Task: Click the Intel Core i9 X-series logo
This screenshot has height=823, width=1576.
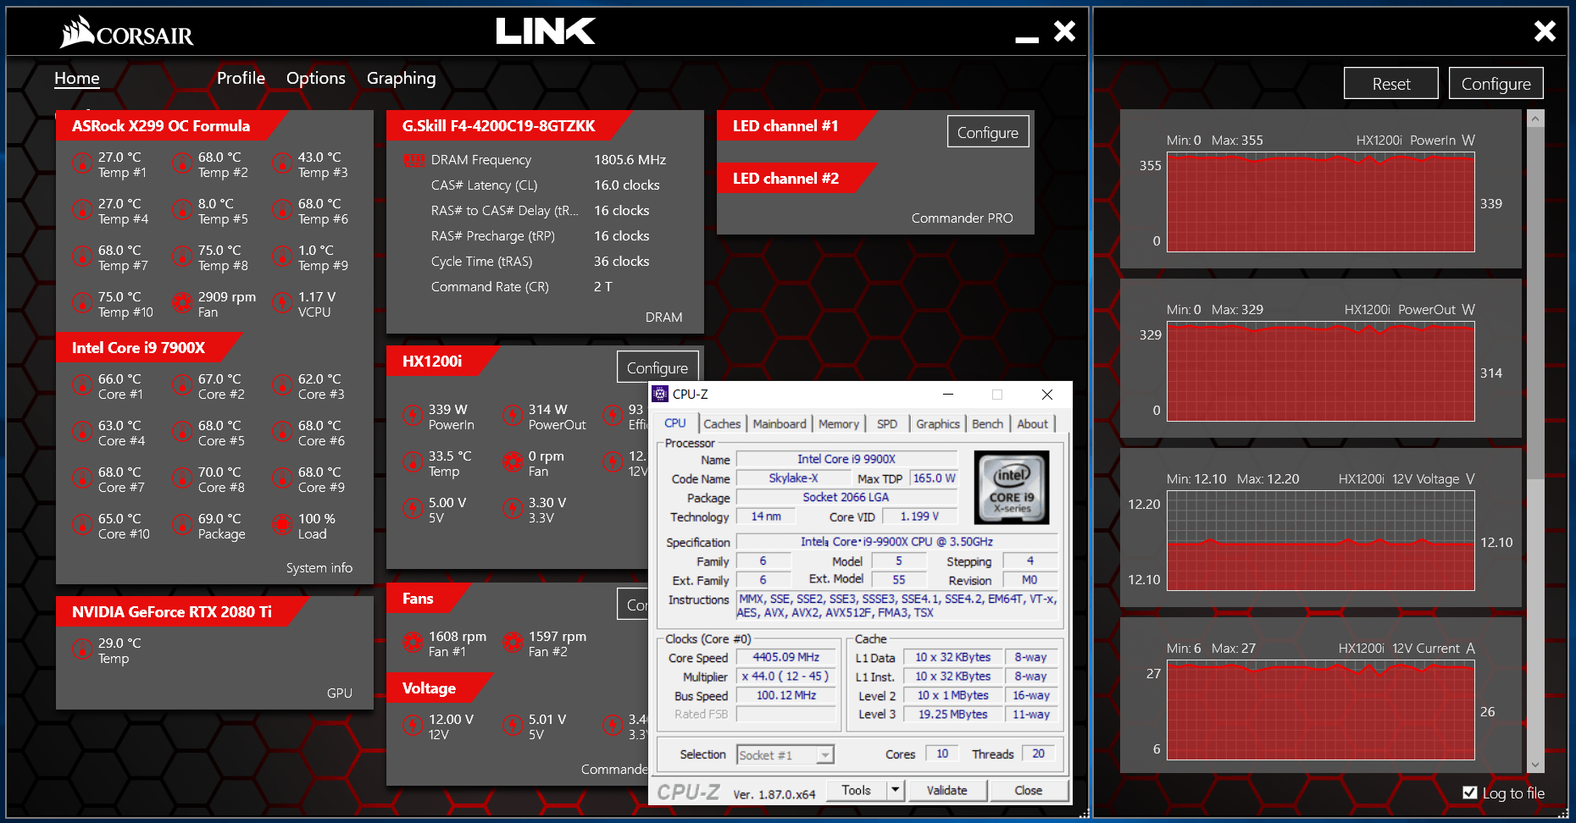Action: pyautogui.click(x=1012, y=487)
